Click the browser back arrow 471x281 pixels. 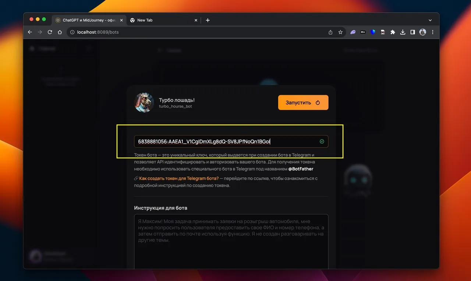[x=30, y=32]
